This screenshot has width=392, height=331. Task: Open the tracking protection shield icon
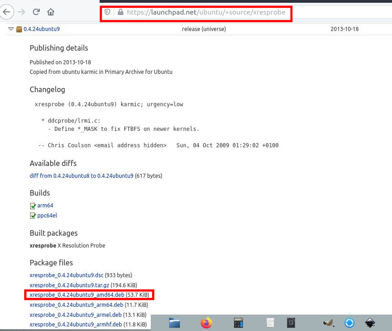pos(107,12)
